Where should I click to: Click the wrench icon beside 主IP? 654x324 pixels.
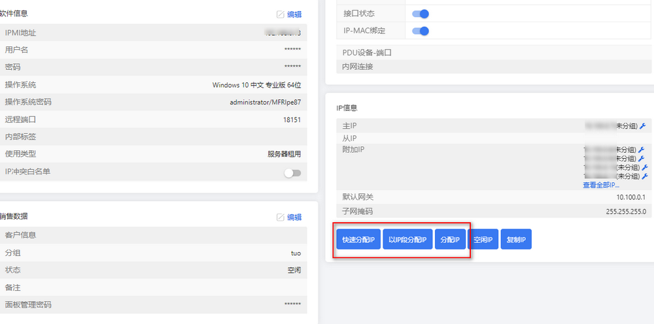(x=642, y=126)
